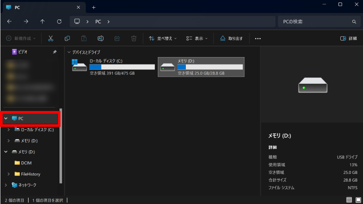Open the 表示 view dropdown
The image size is (363, 204).
coord(197,38)
